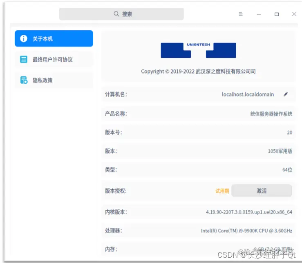The width and height of the screenshot is (302, 263).
Task: Edit computer name with pencil icon
Action: pyautogui.click(x=286, y=94)
